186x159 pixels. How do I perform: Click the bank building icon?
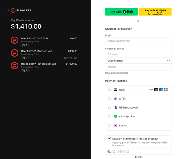[116, 107]
